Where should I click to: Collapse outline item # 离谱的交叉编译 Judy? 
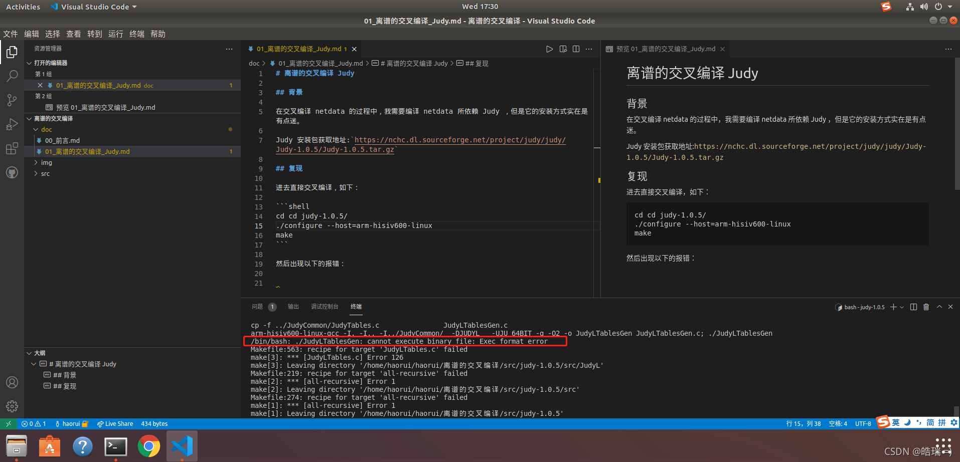point(34,364)
